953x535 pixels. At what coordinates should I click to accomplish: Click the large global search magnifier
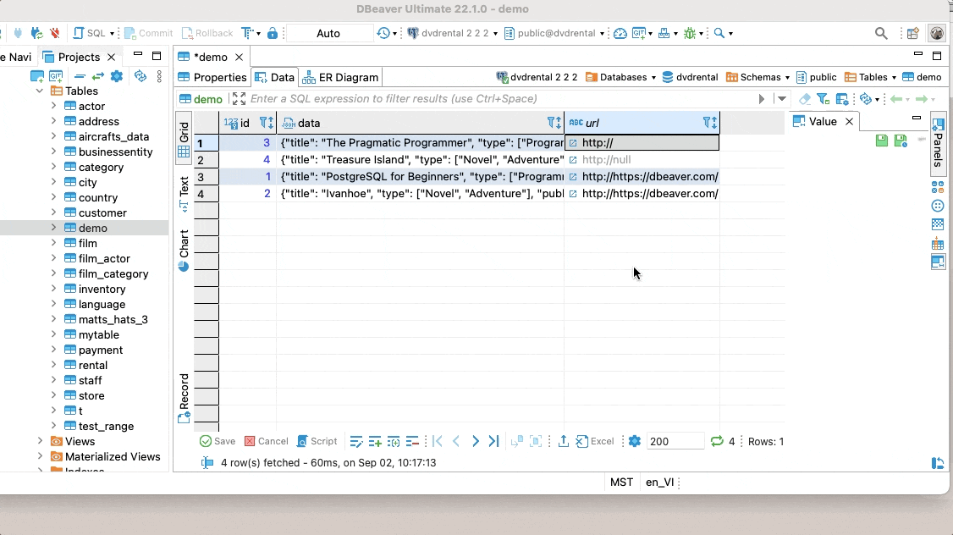coord(881,33)
